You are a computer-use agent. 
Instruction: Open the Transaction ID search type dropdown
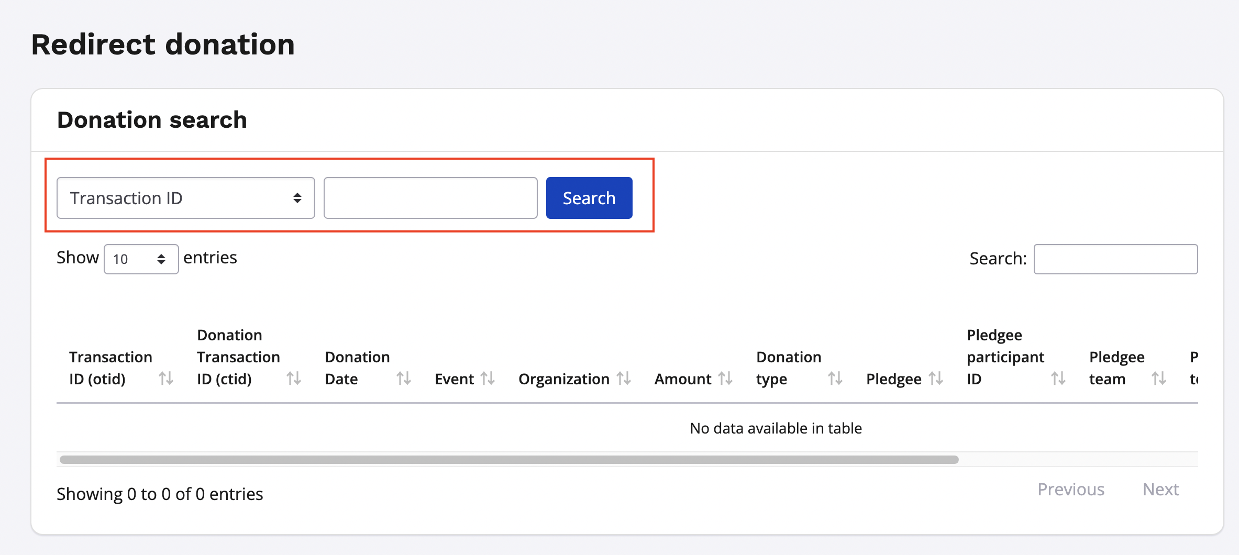pyautogui.click(x=185, y=198)
